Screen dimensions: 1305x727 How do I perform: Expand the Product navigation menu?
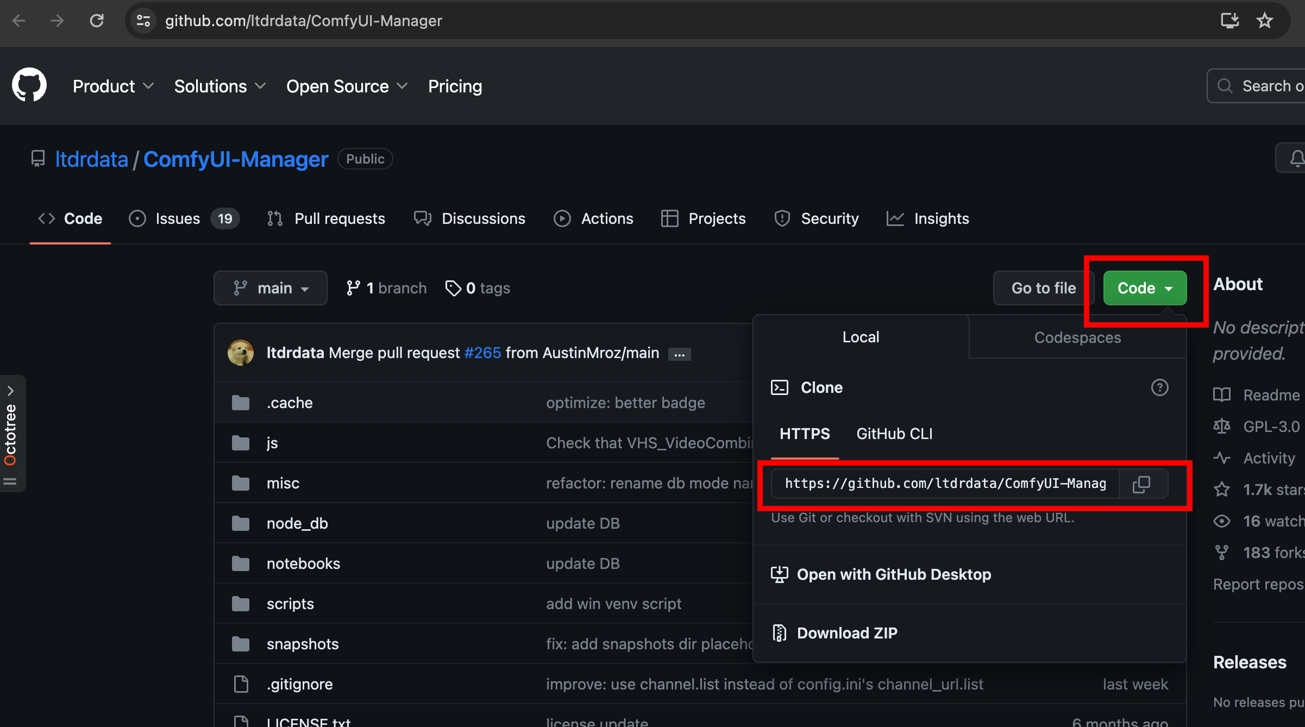[113, 86]
